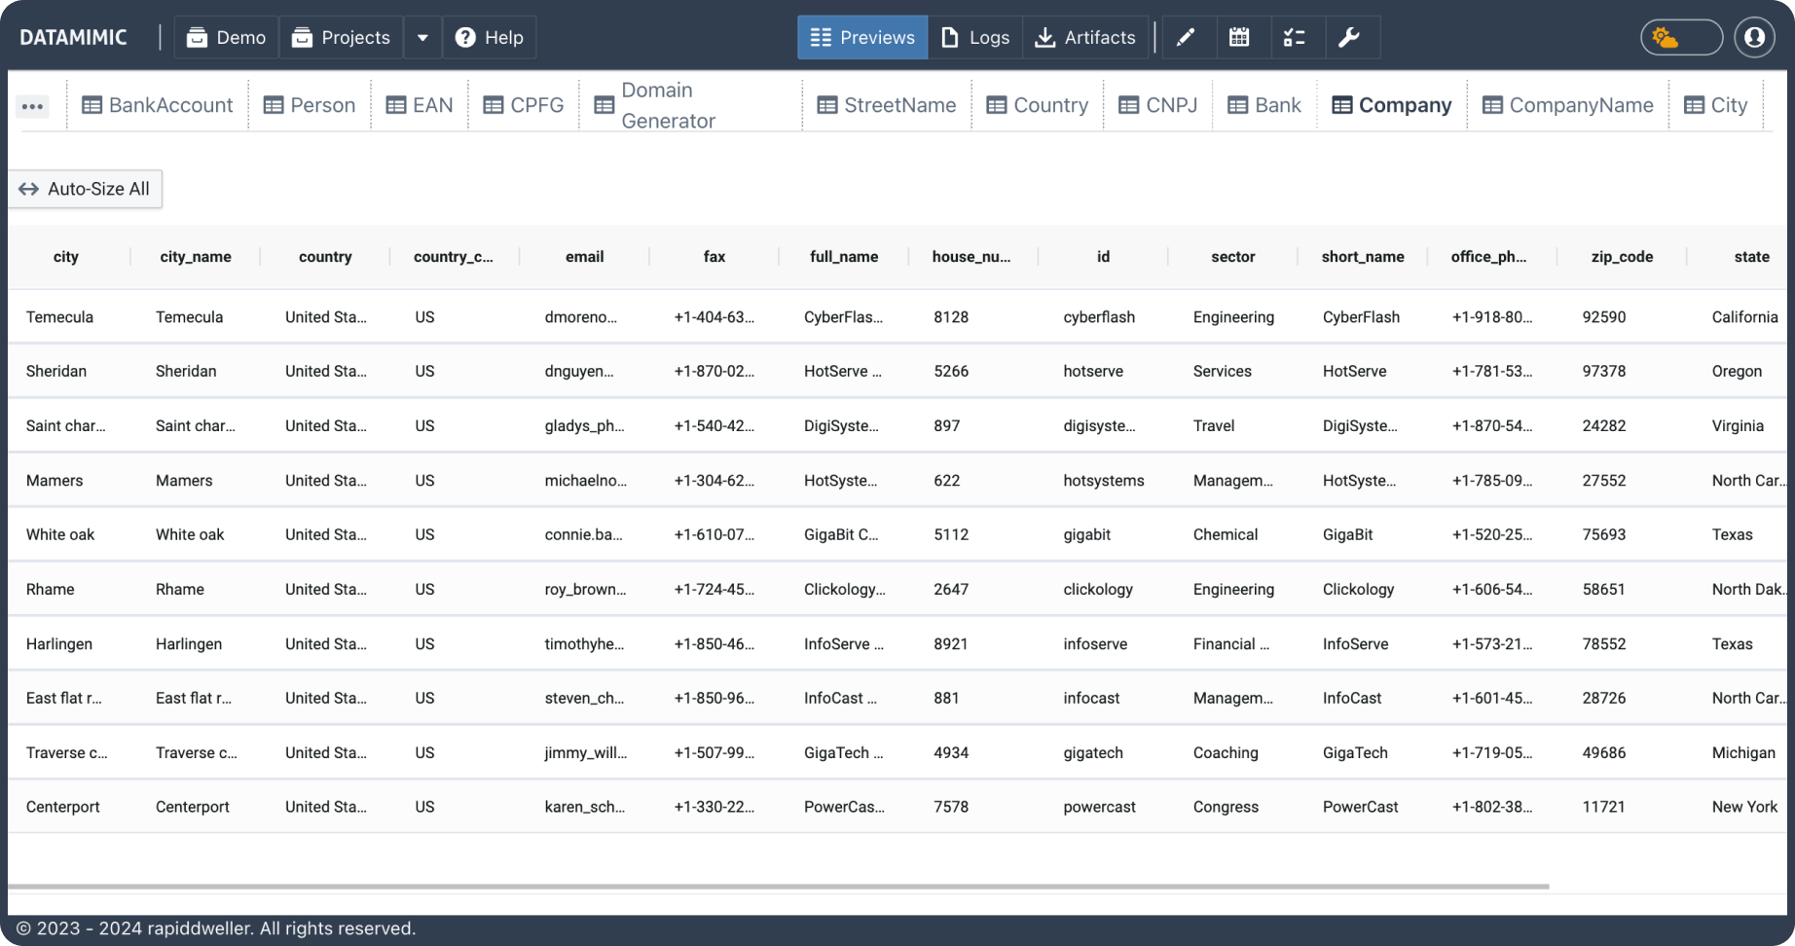Open the Demo project button
1795x946 pixels.
pos(227,37)
